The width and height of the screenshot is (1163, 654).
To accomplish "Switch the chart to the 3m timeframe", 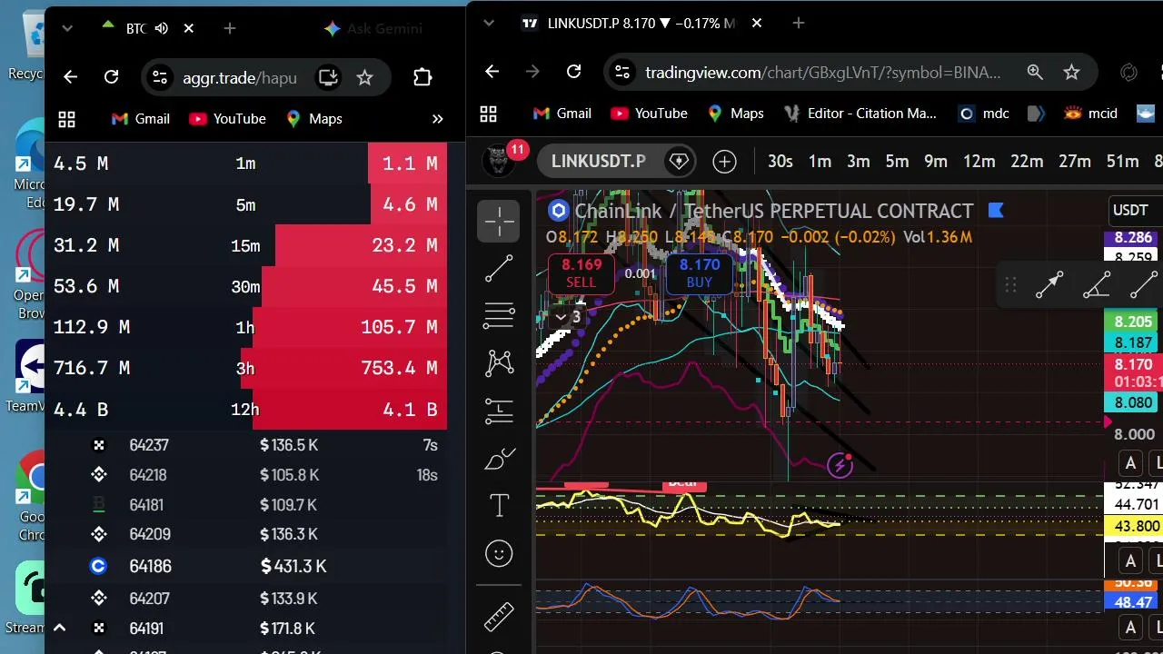I will click(859, 162).
